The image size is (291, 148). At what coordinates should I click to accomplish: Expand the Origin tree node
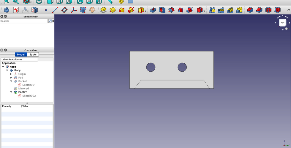point(11,74)
